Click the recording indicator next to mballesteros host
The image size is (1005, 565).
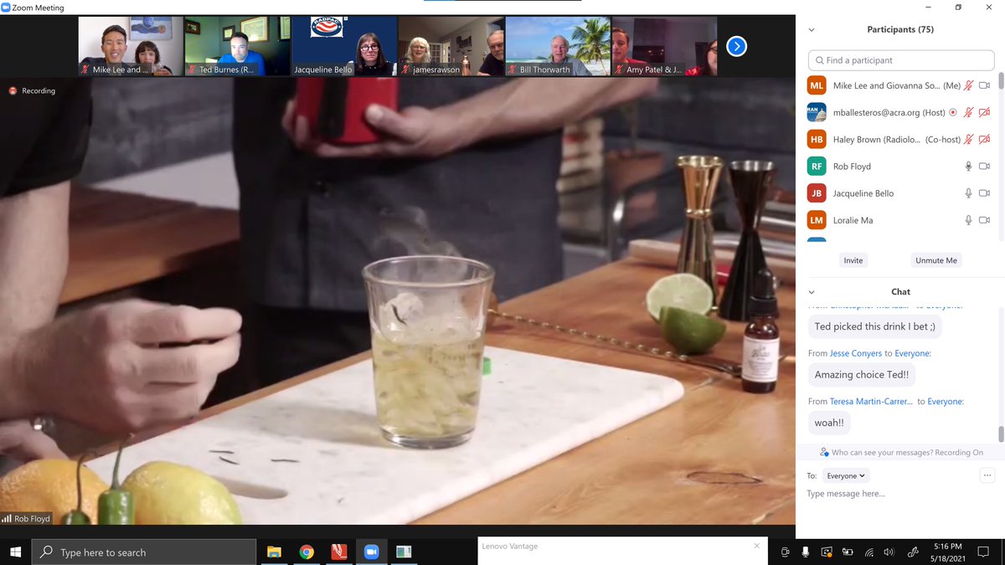coord(953,112)
